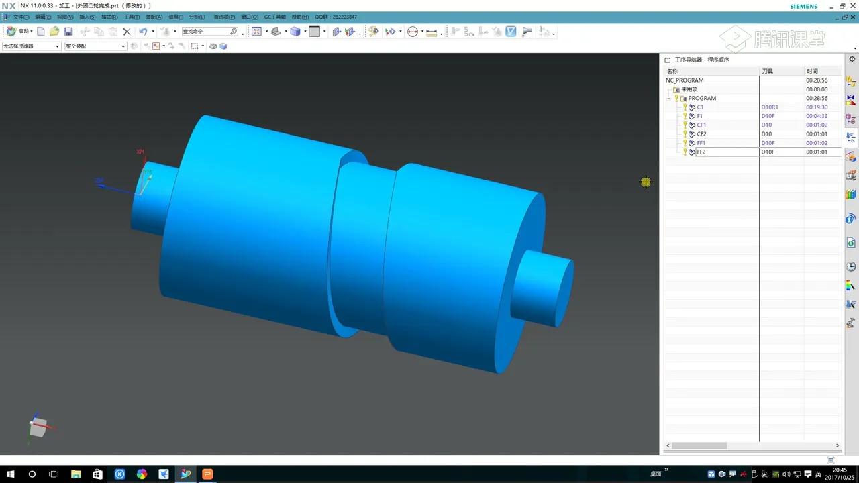Click the 查找命令 command search field
859x483 pixels.
point(205,32)
